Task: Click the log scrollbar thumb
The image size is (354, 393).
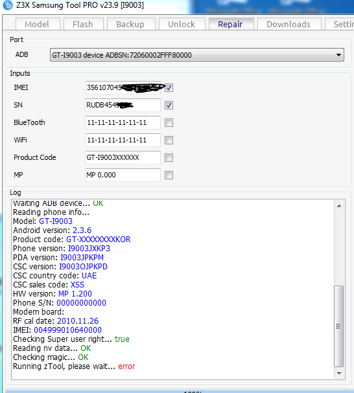Action: point(339,326)
